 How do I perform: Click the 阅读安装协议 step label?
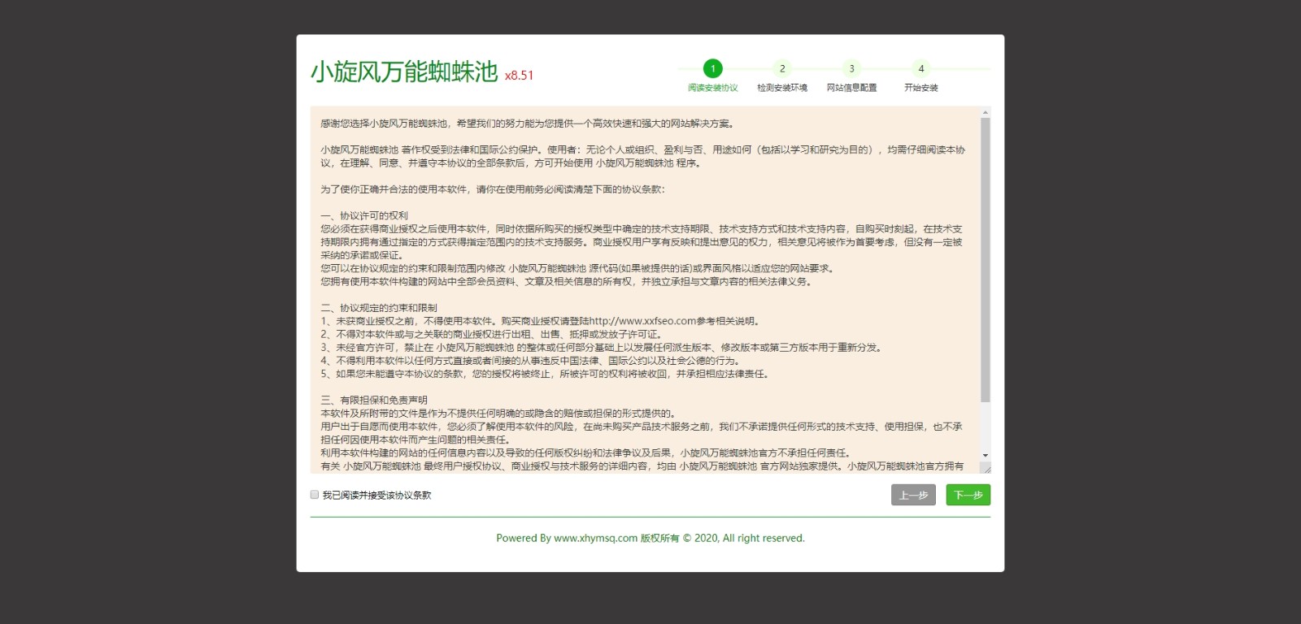coord(712,88)
